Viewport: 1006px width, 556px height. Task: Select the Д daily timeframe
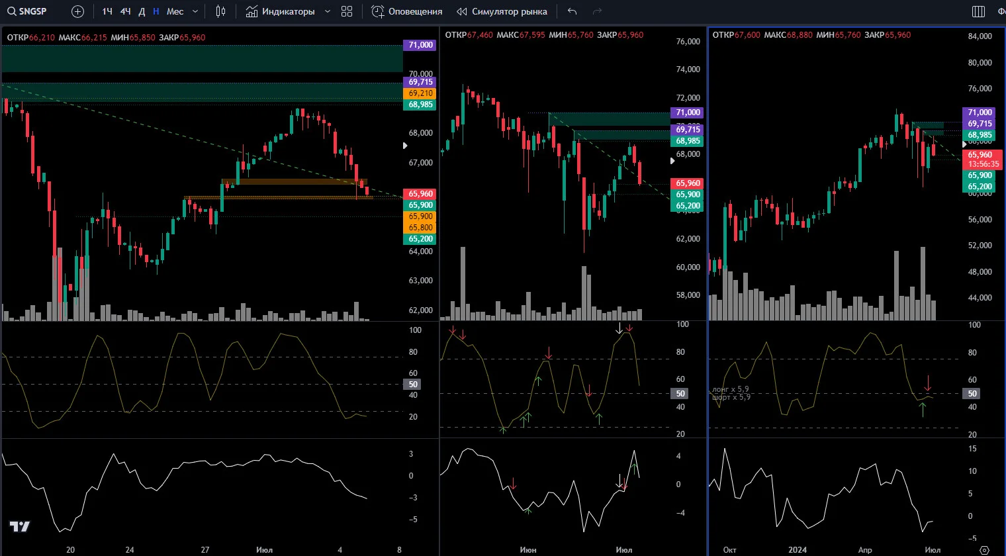[142, 11]
